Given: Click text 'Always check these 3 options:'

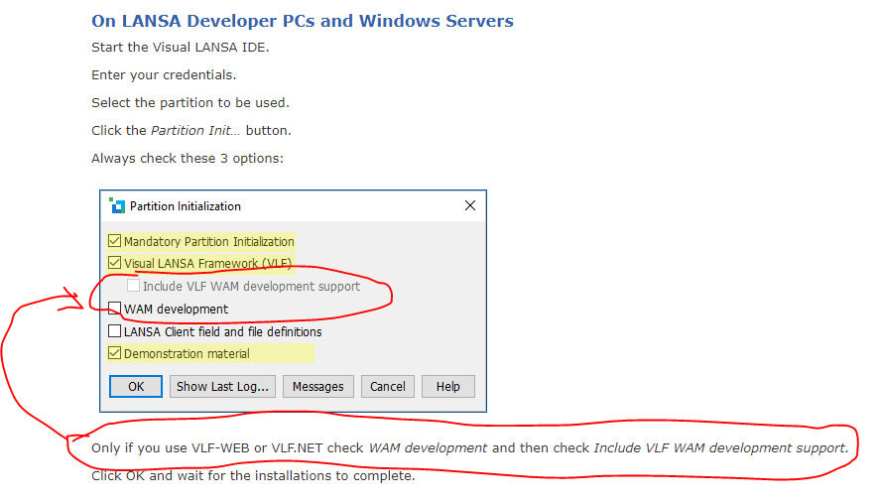Looking at the screenshot, I should tap(188, 158).
